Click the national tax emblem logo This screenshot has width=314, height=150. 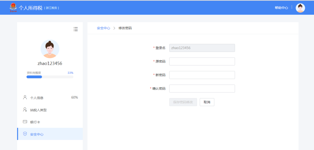pyautogui.click(x=13, y=7)
